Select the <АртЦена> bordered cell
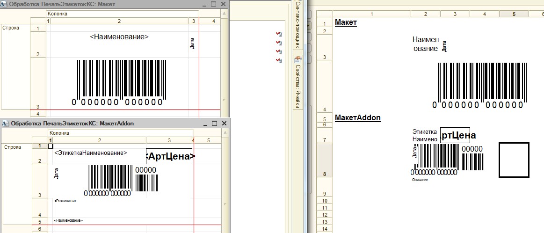The width and height of the screenshot is (544, 233). click(169, 156)
